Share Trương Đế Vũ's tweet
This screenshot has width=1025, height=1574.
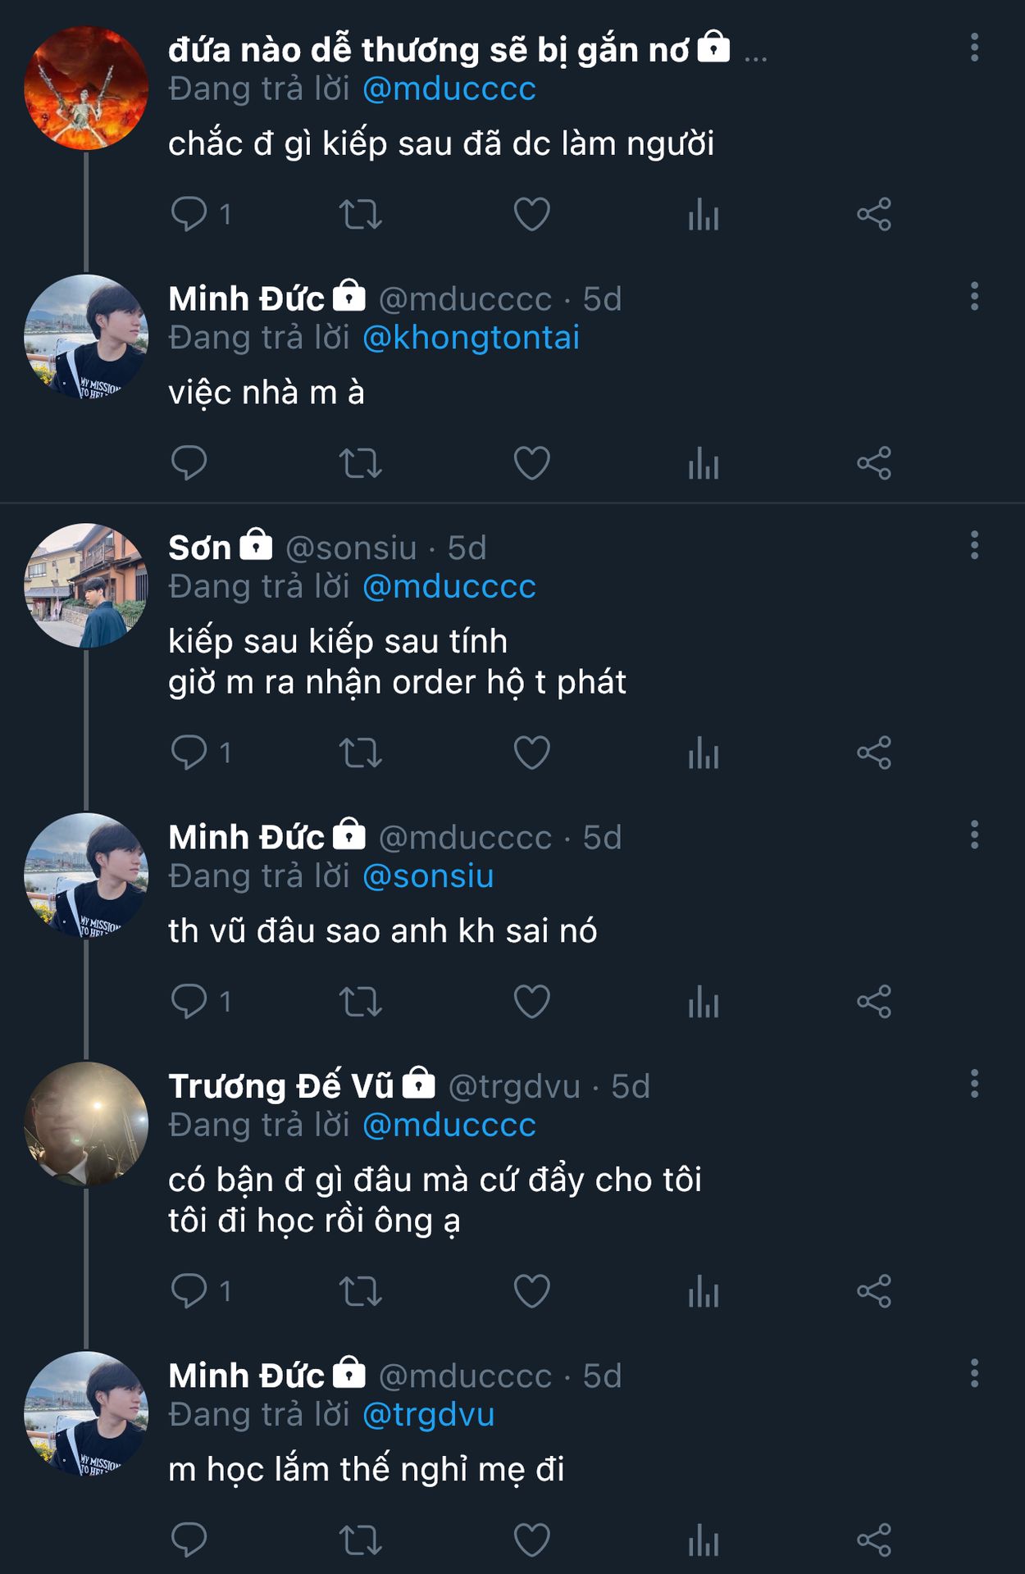(874, 1291)
